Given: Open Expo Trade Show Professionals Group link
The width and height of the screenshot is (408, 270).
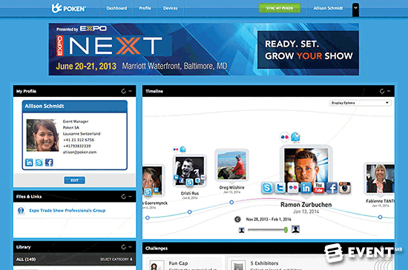Looking at the screenshot, I should pos(68,211).
